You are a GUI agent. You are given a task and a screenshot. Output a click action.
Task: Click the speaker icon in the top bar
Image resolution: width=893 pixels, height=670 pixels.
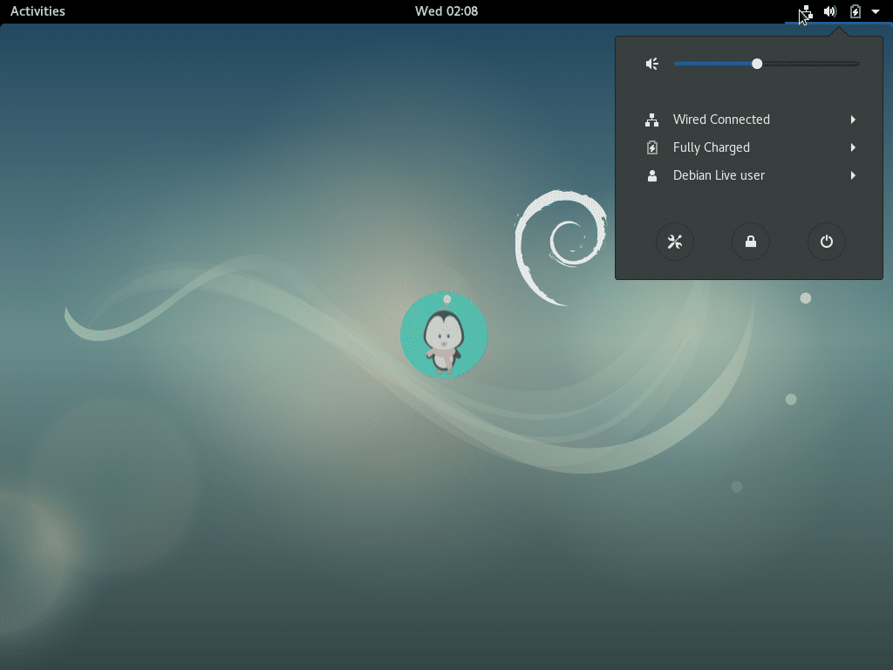coord(829,11)
